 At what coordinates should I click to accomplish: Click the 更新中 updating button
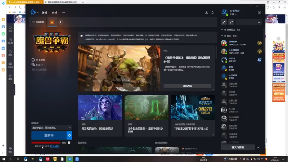coord(49,136)
